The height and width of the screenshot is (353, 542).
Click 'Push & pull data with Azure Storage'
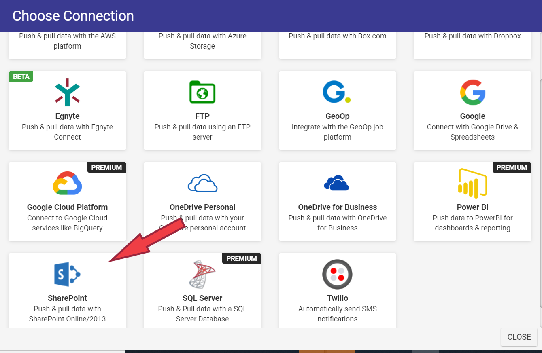coord(202,41)
